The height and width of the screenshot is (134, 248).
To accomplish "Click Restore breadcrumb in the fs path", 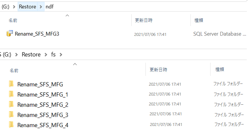I will pos(31,55).
